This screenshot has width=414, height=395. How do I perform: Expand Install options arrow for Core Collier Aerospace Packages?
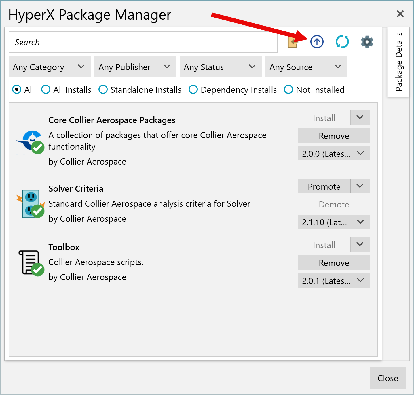tap(360, 118)
